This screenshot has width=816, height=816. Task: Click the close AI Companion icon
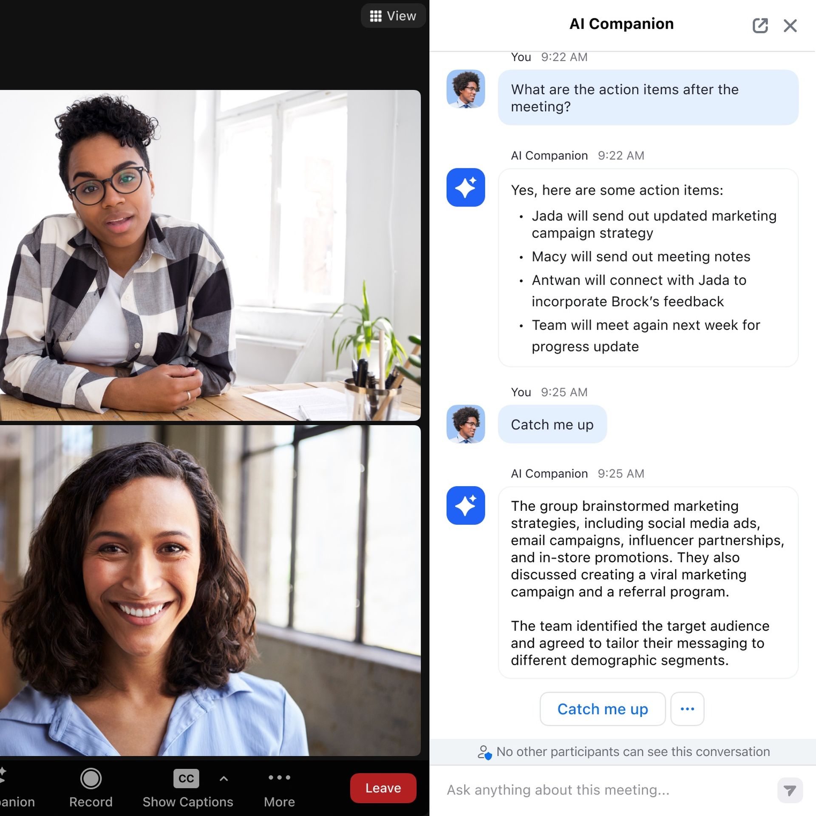coord(790,25)
